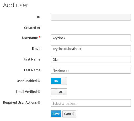Focus the Username field containing keycloak
Image resolution: width=134 pixels, height=121 pixels.
pos(91,38)
